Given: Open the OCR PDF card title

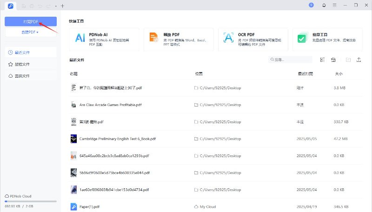Looking at the screenshot, I should pyautogui.click(x=246, y=34).
